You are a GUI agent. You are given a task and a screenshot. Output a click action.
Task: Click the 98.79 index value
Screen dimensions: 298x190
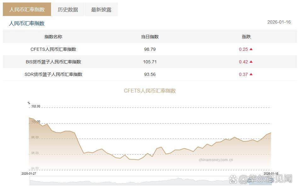click(x=150, y=49)
